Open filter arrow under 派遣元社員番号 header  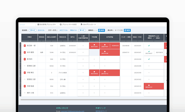coord(51,41)
